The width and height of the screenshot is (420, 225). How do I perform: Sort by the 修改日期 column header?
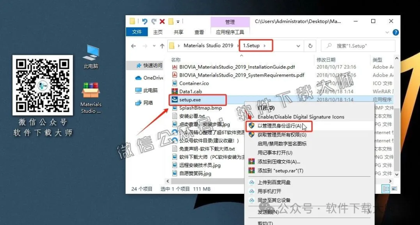(326, 60)
